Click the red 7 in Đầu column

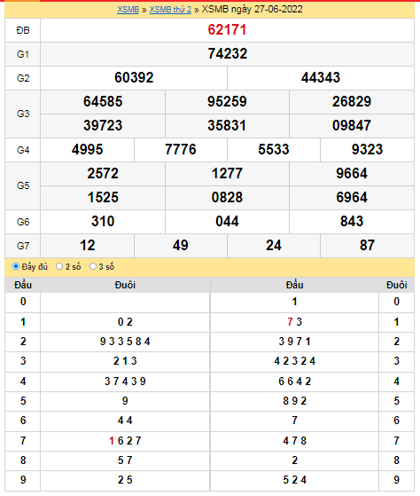(290, 322)
